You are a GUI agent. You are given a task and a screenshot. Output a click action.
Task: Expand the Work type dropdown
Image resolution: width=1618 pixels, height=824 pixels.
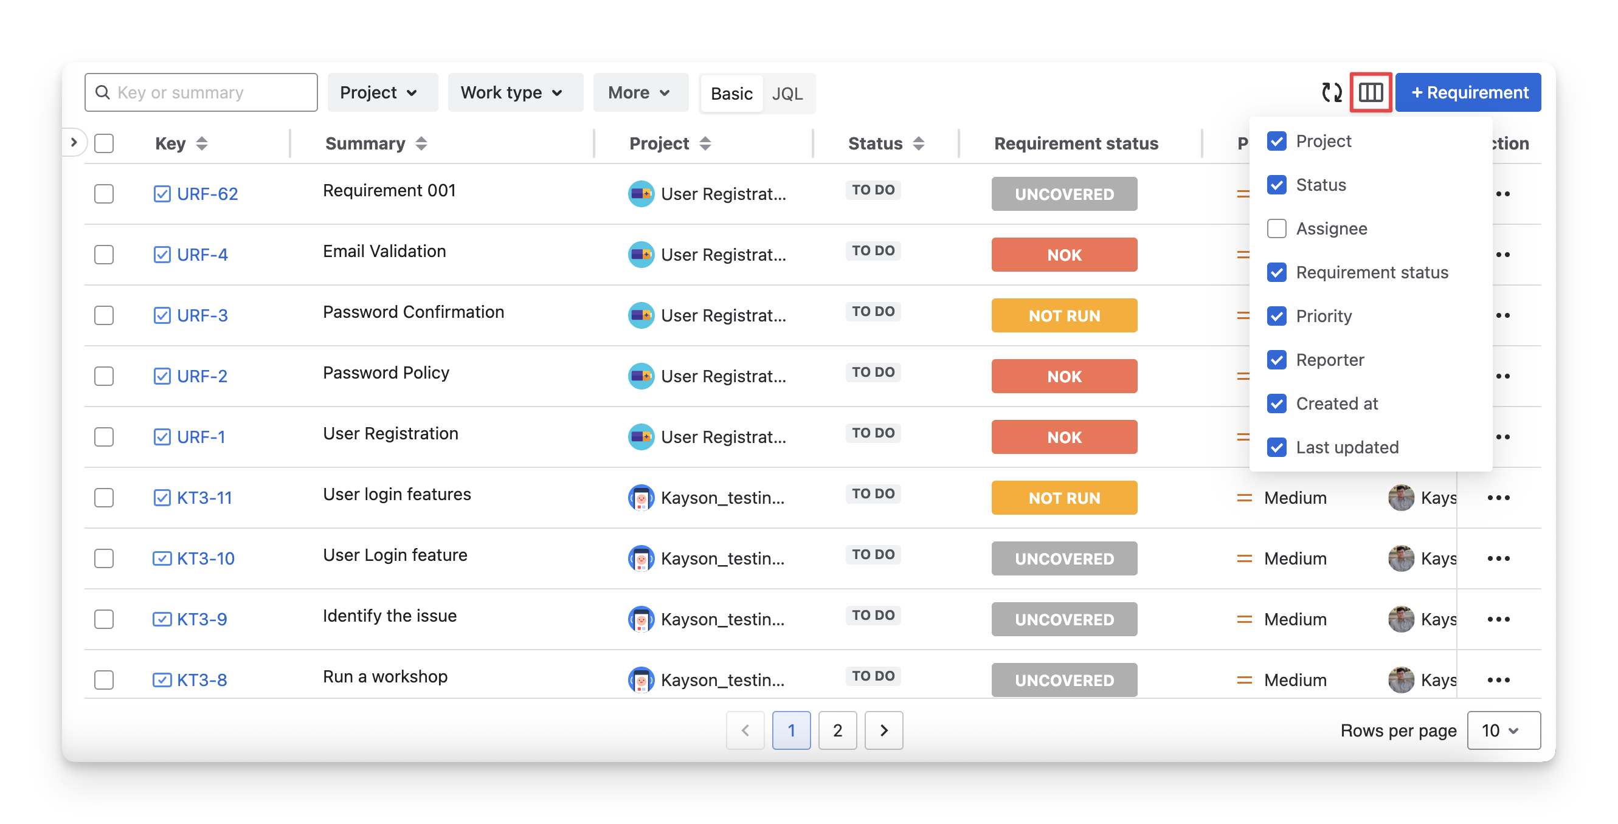[x=513, y=92]
